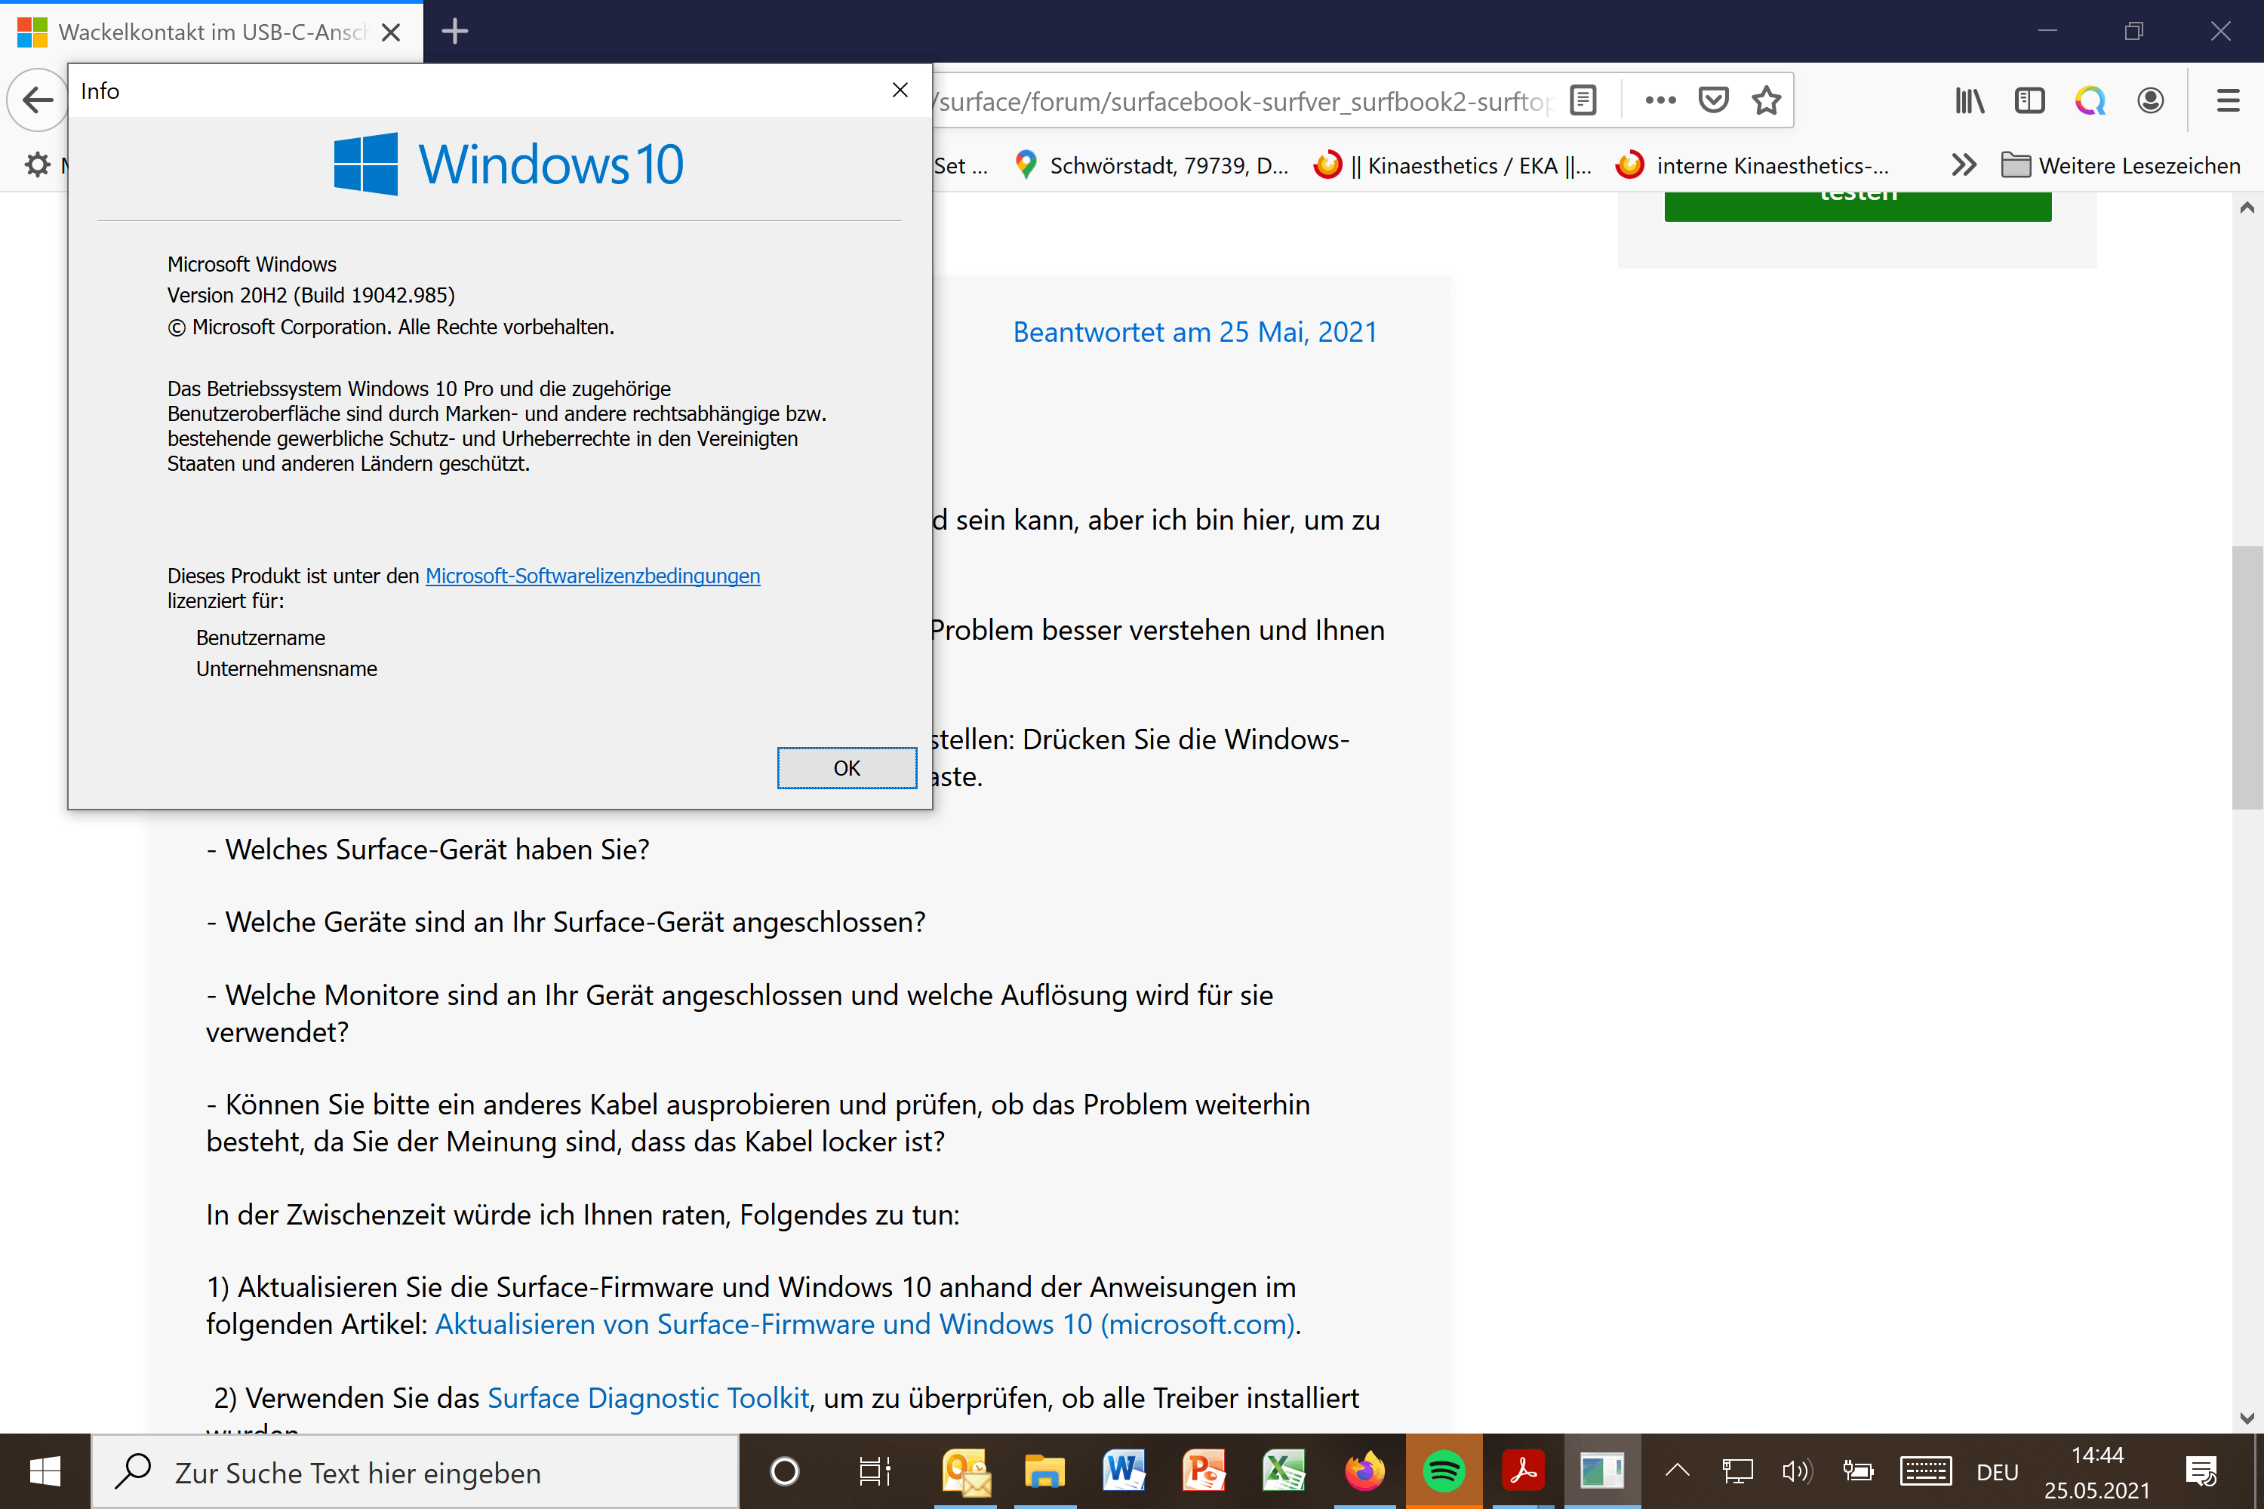Open the Library icon in Firefox toolbar
Viewport: 2264px width, 1509px height.
(1970, 100)
